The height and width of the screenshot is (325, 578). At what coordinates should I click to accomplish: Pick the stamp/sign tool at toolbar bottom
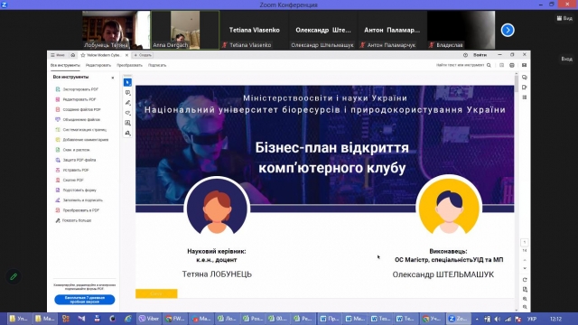(127, 133)
